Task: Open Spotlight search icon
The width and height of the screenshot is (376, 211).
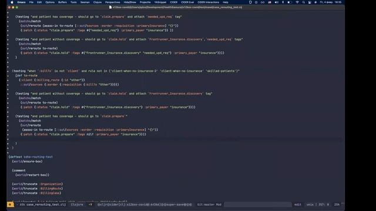Action: [x=304, y=2]
